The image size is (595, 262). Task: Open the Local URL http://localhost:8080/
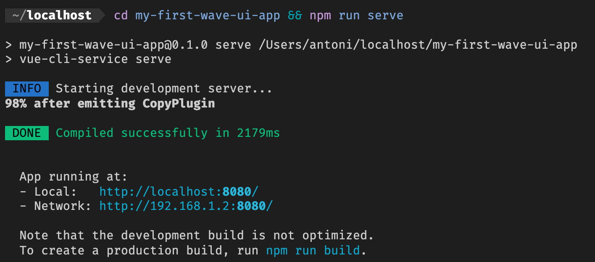[178, 191]
